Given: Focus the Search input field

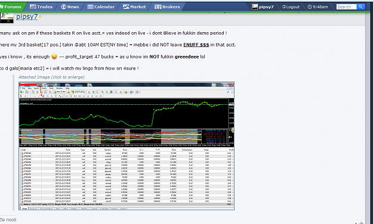Looking at the screenshot, I should click(346, 7).
